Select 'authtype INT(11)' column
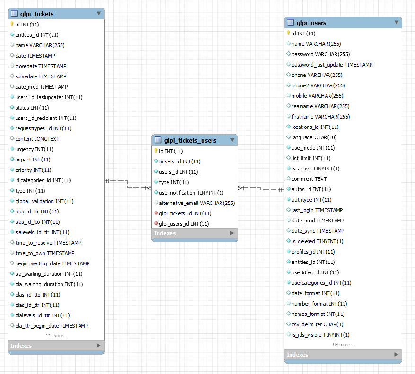The image size is (415, 374). 311,200
